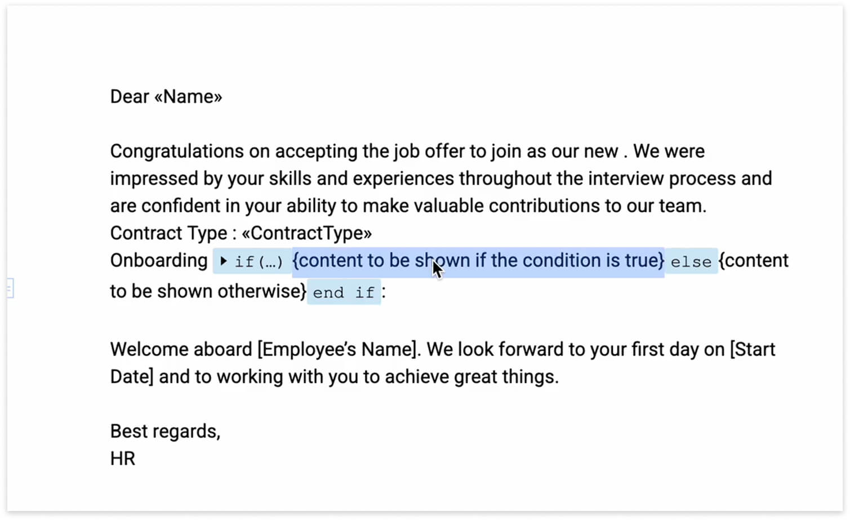Click the Best regards line

166,431
